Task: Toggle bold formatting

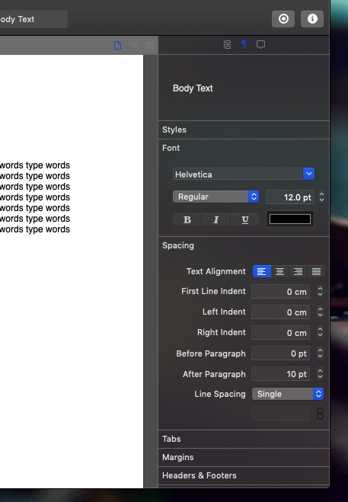Action: pos(187,219)
